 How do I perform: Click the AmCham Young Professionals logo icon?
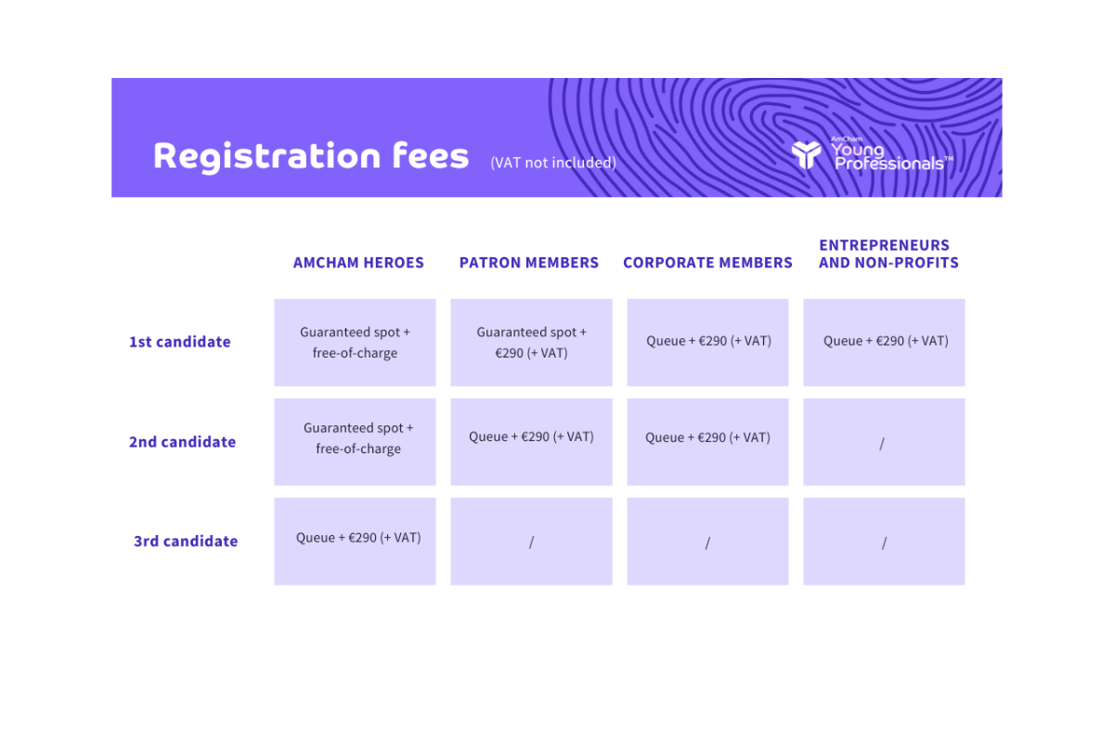806,154
